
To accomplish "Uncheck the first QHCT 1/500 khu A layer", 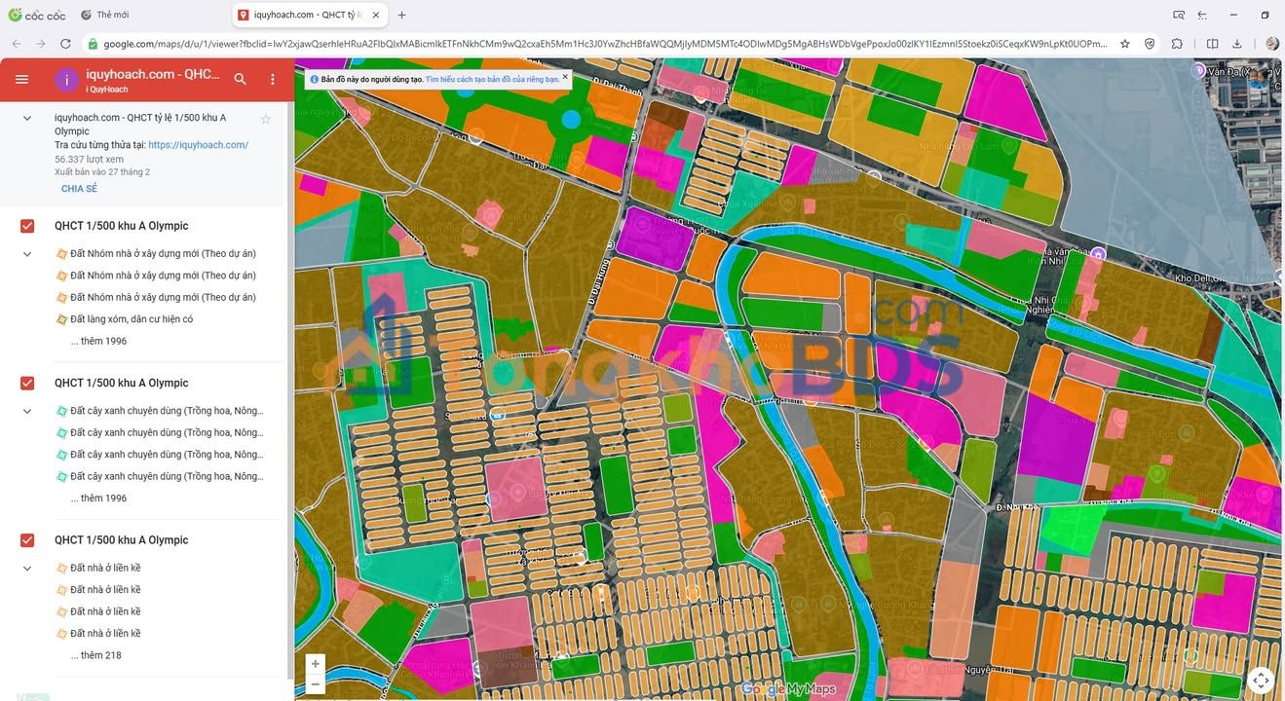I will (x=27, y=226).
